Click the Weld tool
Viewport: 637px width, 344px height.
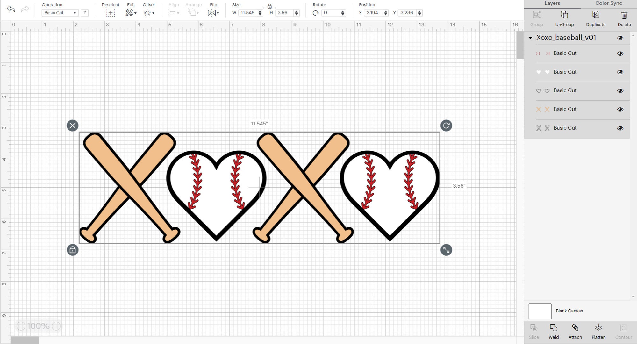pos(554,331)
